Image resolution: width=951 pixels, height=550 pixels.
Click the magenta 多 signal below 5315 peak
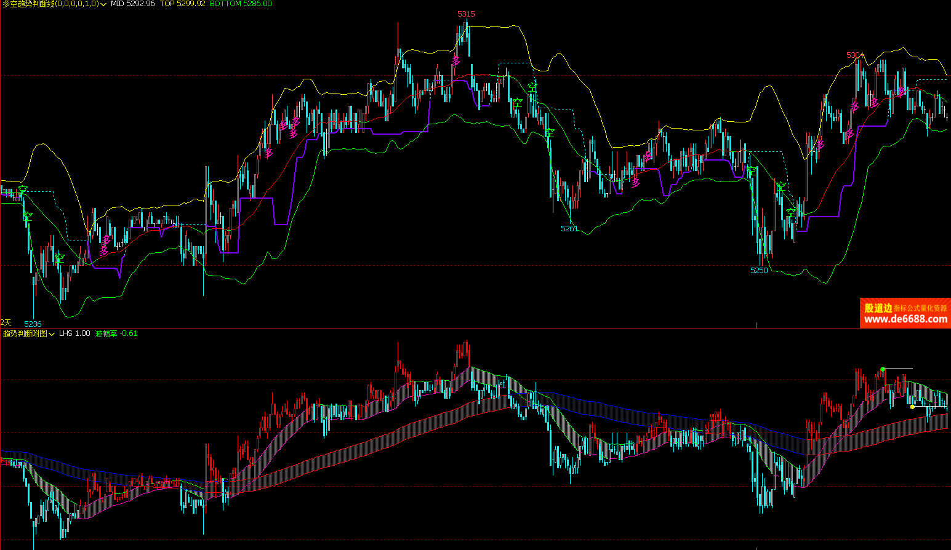(x=456, y=61)
